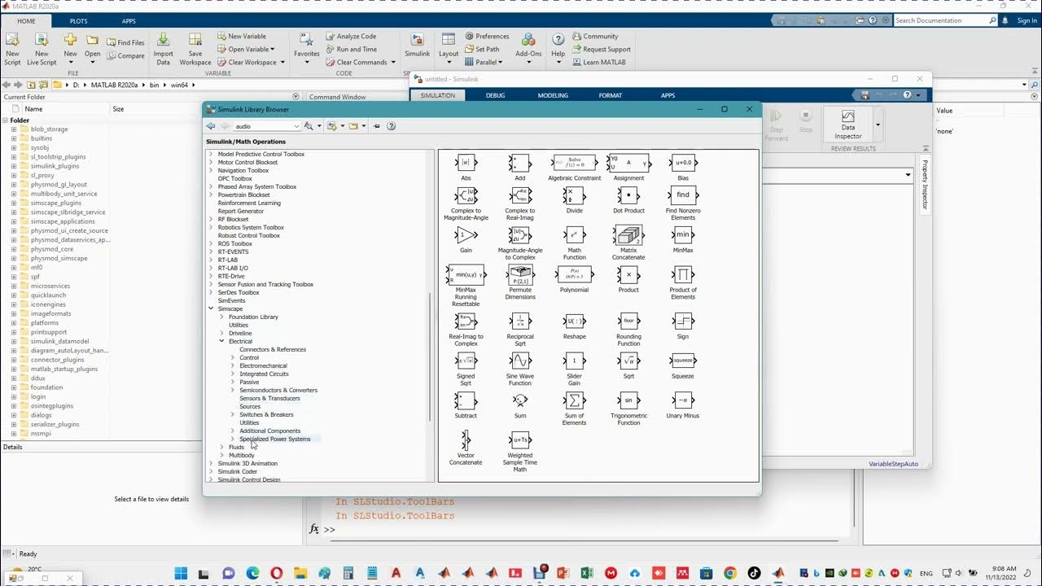Select the Bias block icon
The image size is (1042, 586).
683,163
